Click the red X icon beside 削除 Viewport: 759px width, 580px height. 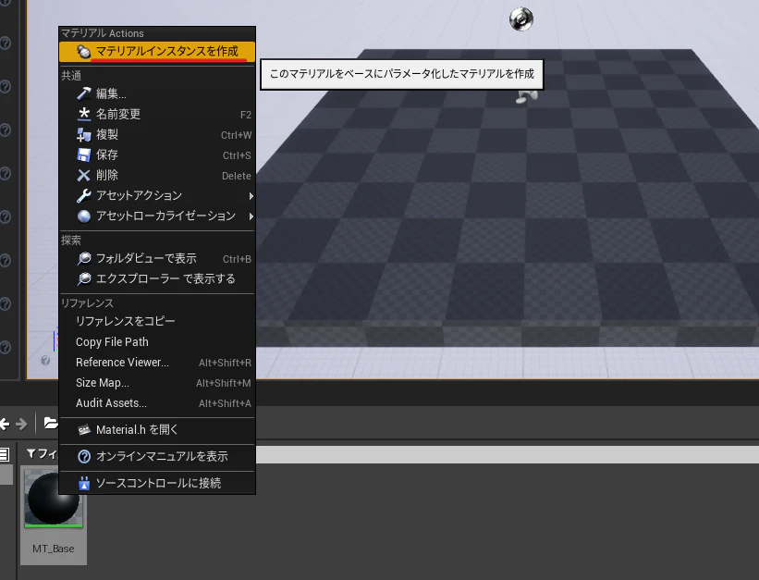coord(85,176)
